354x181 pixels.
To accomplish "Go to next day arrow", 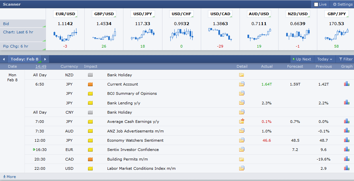I will point(45,59).
